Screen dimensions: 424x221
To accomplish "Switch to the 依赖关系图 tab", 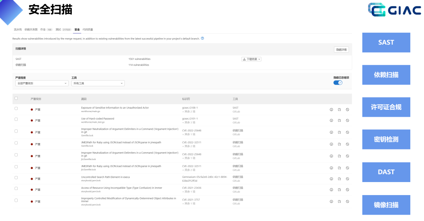I will pos(31,29).
